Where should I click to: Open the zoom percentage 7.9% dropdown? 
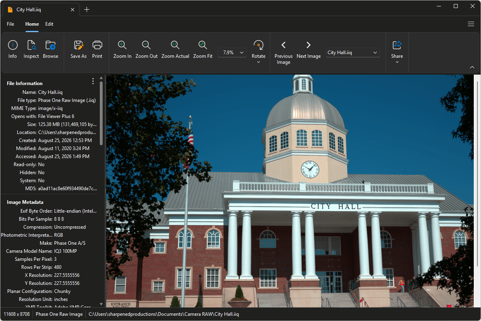(x=232, y=53)
